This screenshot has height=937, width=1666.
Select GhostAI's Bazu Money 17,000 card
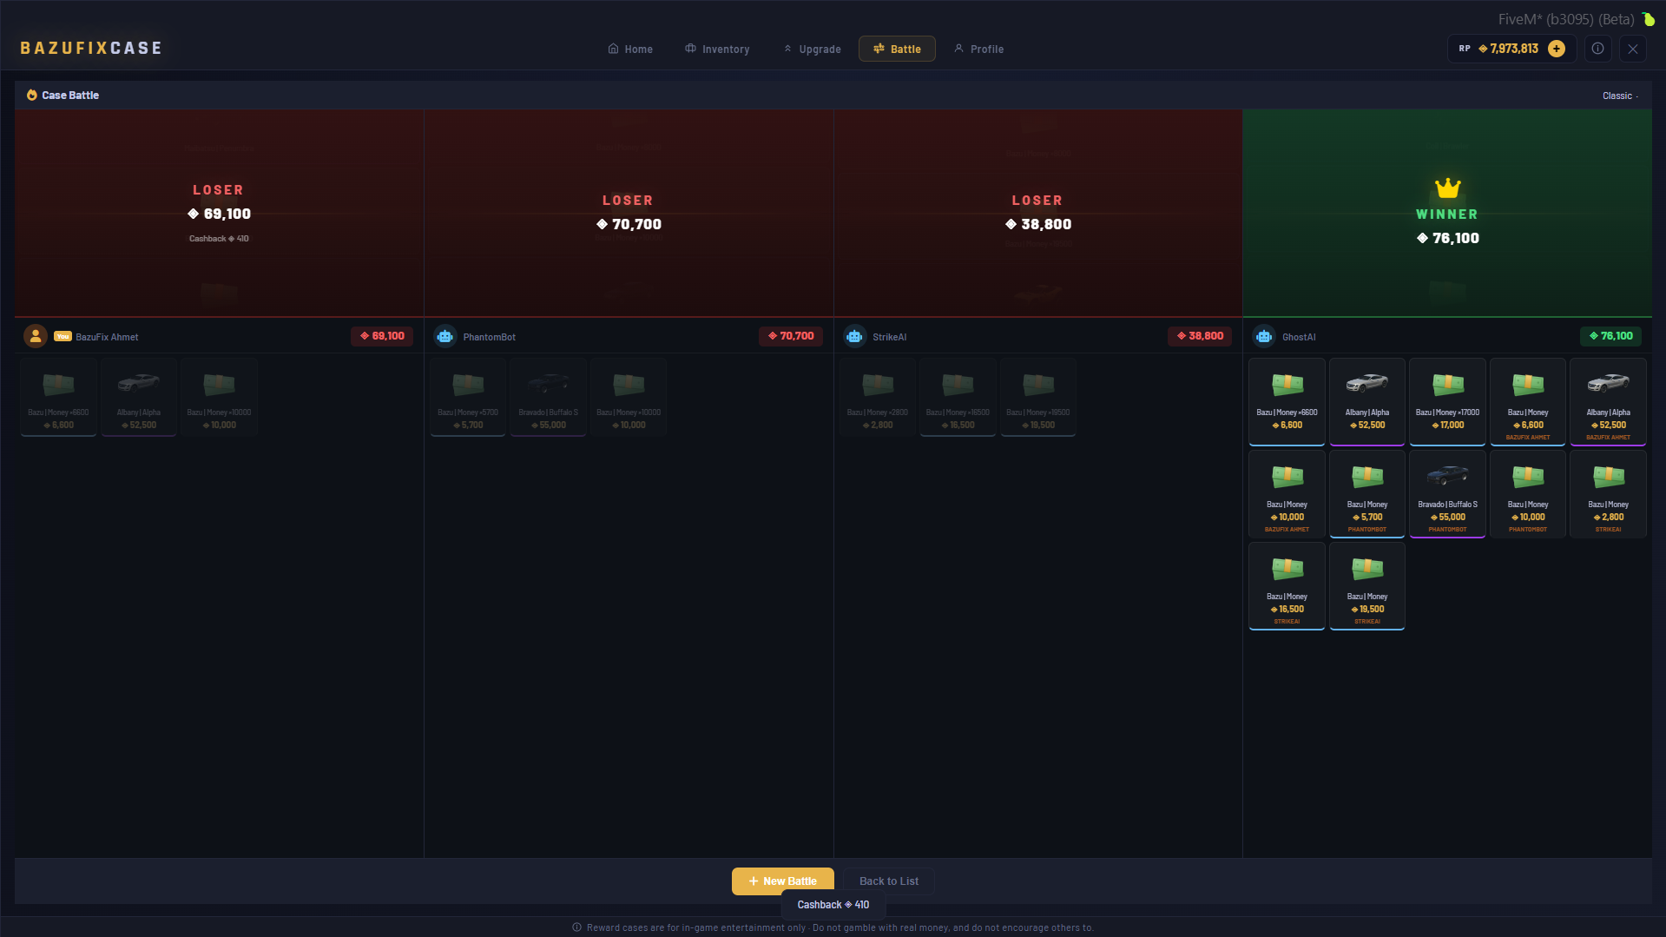(x=1447, y=402)
